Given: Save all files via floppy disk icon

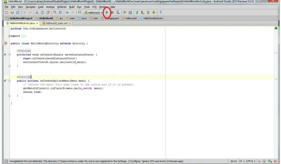Looking at the screenshot, I should (x=12, y=13).
